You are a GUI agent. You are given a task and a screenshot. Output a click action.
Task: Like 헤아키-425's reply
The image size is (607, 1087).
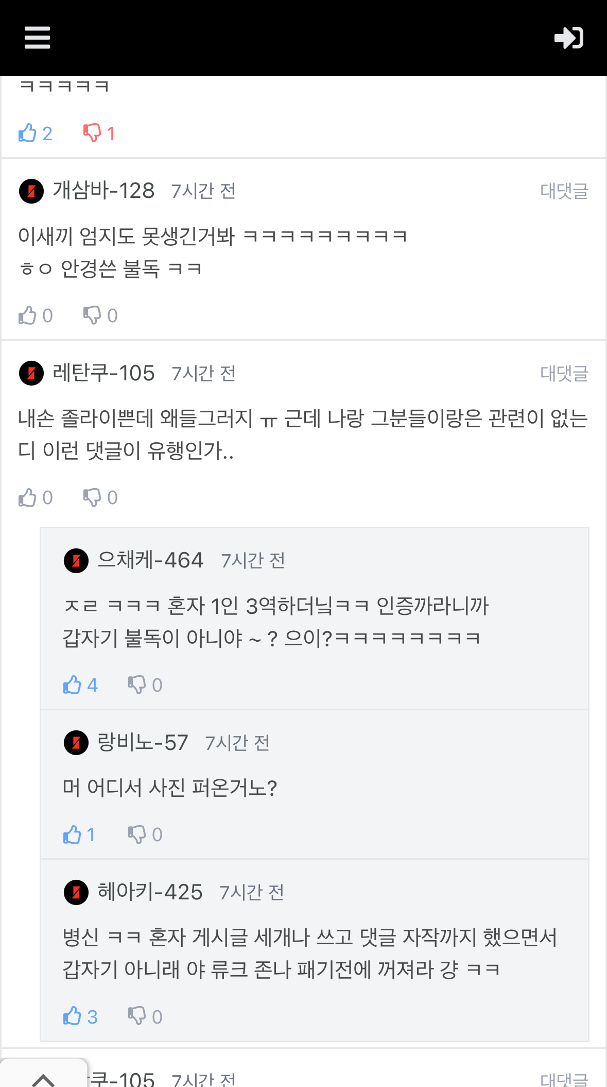pyautogui.click(x=73, y=1016)
